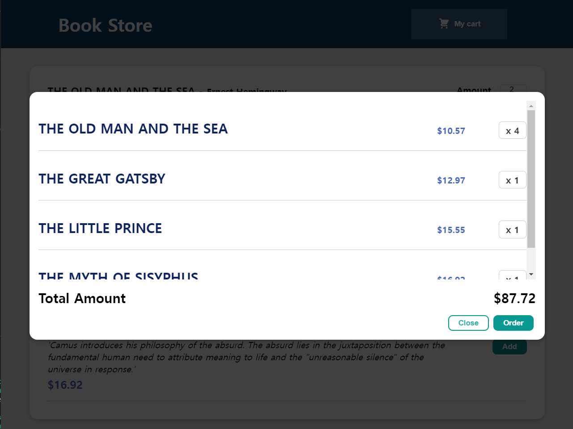Open My cart
573x429 pixels.
(x=459, y=24)
